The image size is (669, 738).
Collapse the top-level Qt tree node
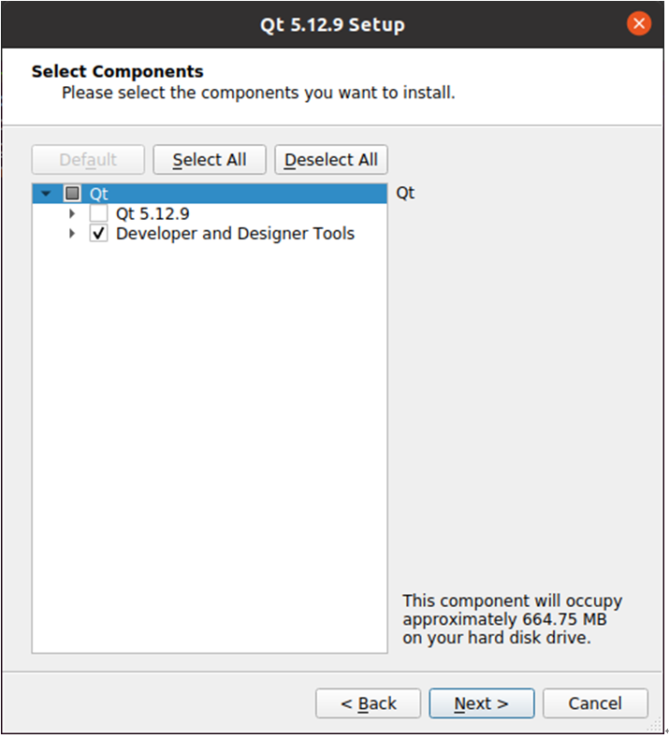46,194
